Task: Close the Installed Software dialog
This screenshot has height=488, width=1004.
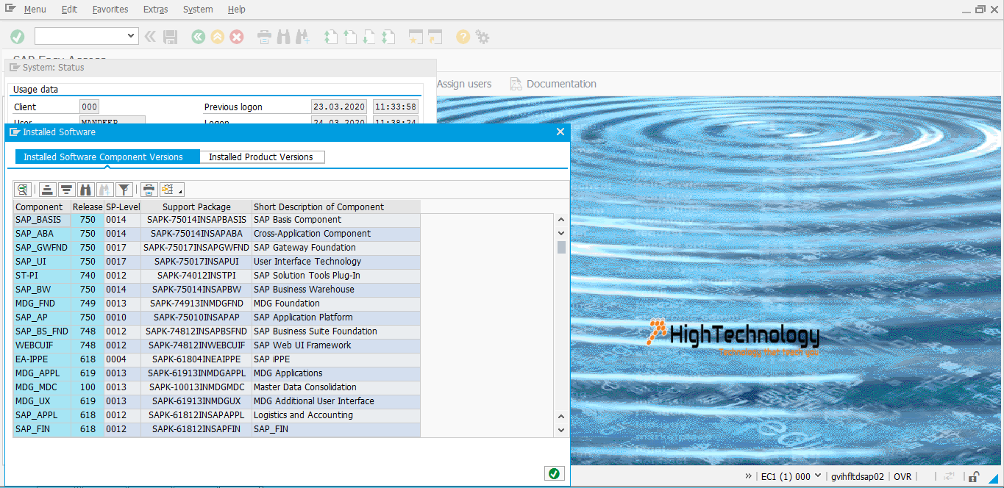Action: pyautogui.click(x=560, y=132)
